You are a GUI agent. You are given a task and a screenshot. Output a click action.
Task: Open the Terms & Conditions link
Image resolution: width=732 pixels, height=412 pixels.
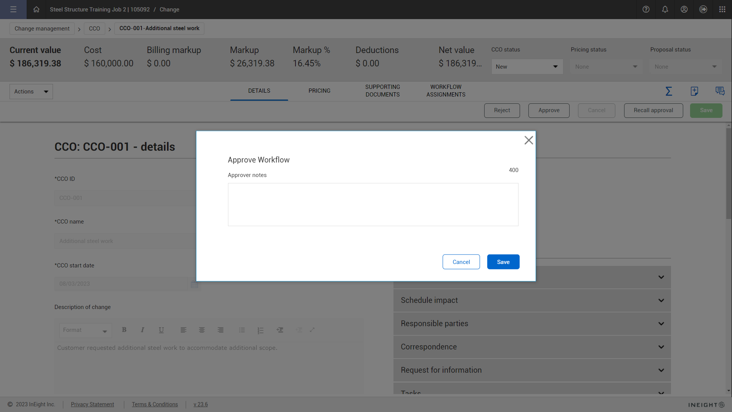click(x=155, y=404)
